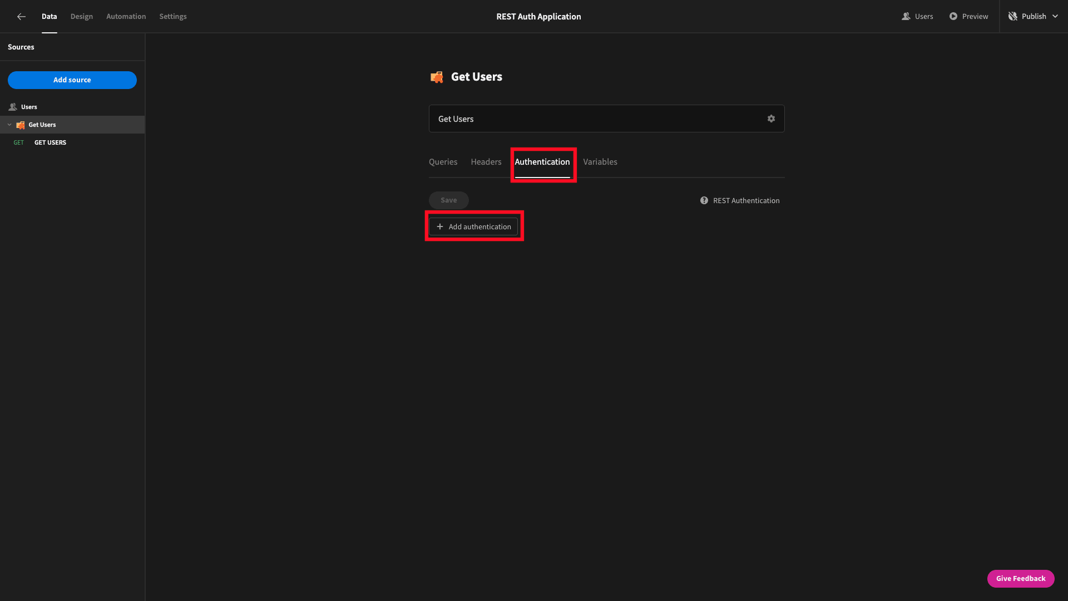Click the Get Users source settings gear icon
This screenshot has height=601, width=1068.
pyautogui.click(x=771, y=118)
